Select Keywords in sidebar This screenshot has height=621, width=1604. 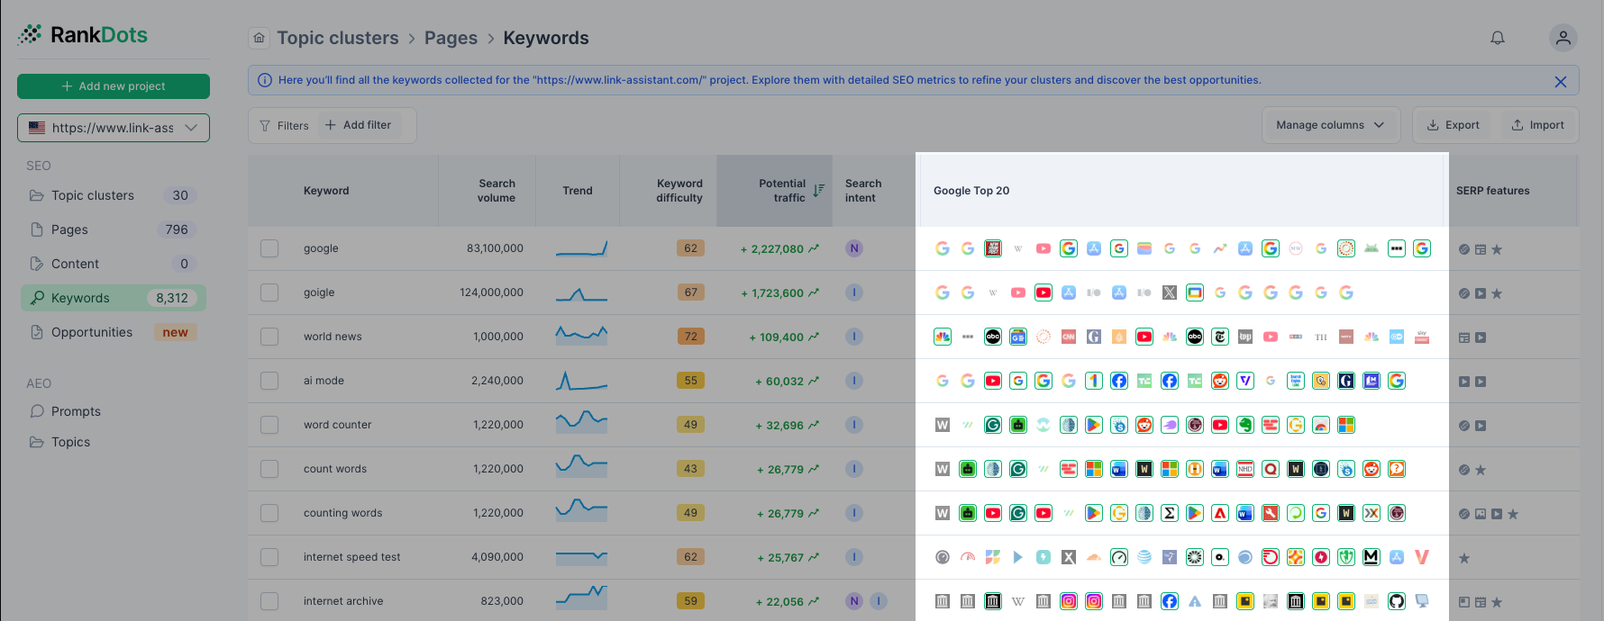114,298
